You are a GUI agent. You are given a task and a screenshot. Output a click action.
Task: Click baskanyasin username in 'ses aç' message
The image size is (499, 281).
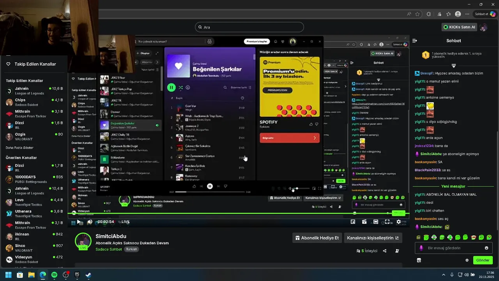pos(425,219)
